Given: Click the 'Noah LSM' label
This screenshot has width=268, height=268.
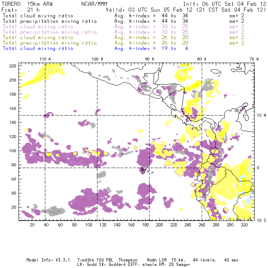Looking at the screenshot, I should pos(157,260).
